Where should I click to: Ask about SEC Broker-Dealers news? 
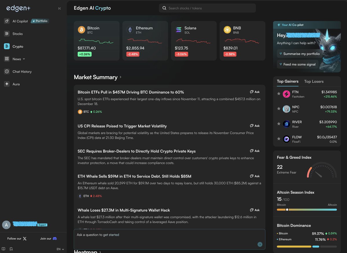pyautogui.click(x=255, y=151)
